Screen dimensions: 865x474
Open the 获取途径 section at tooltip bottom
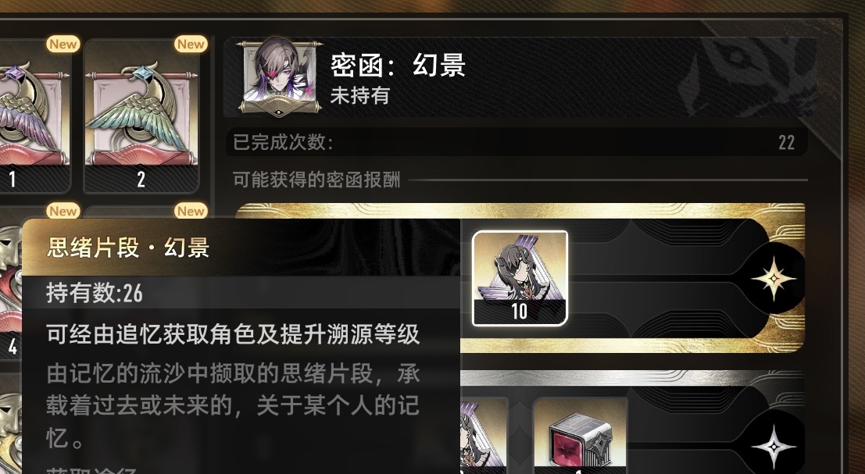[91, 470]
